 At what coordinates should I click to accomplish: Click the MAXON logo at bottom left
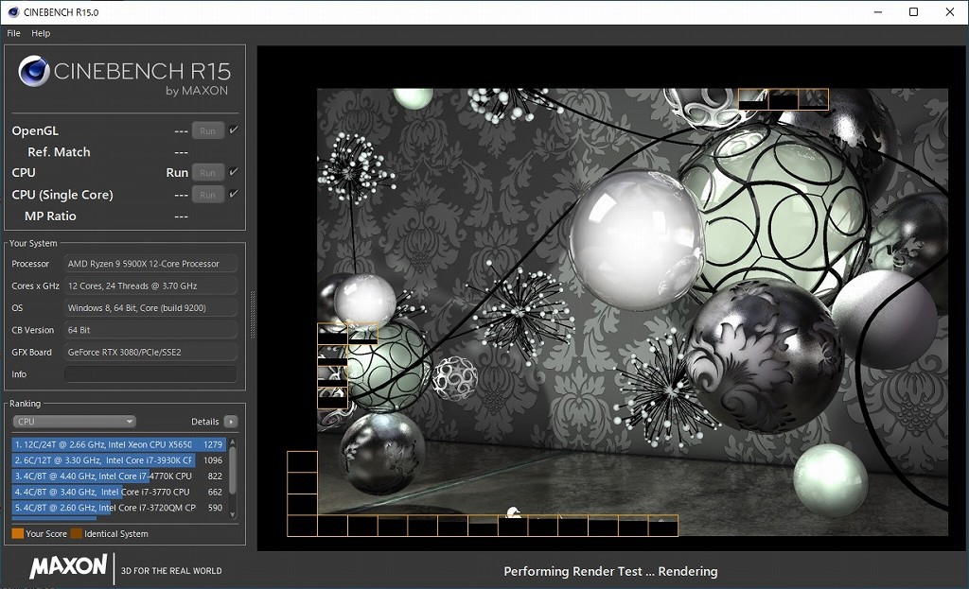coord(68,566)
